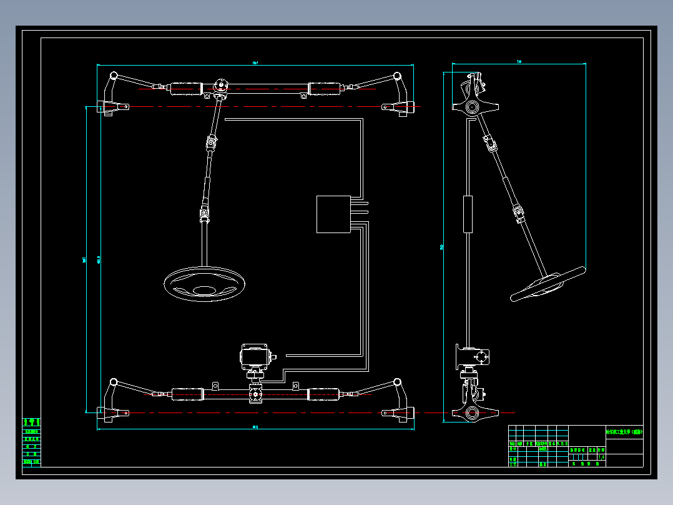
Task: Pick the front rack right rubber boot
Action: point(324,89)
